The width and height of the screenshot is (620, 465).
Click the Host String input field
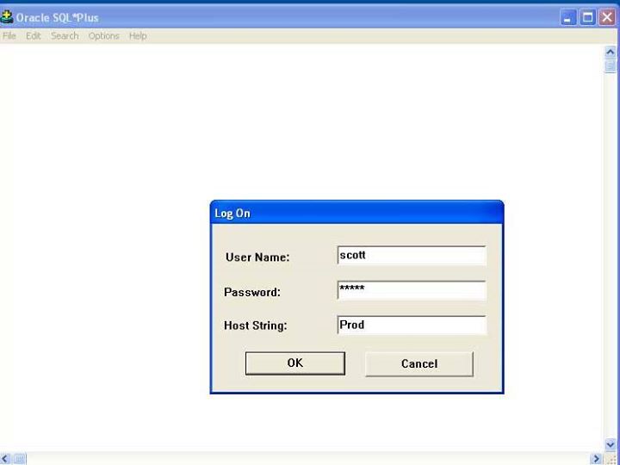(412, 325)
